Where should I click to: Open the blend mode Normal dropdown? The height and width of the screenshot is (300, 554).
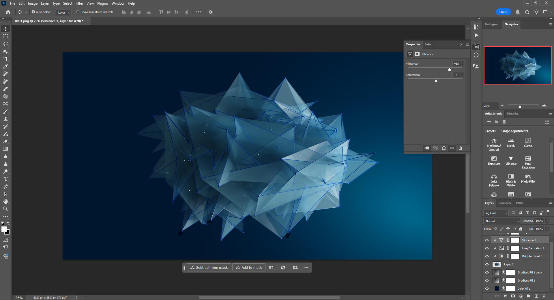coord(502,221)
